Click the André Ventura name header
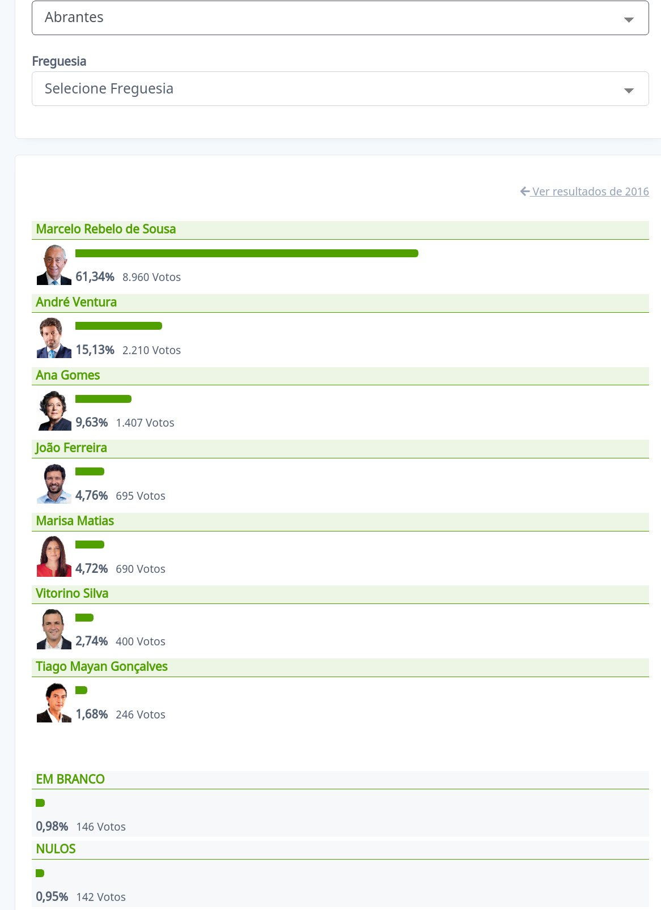 [x=77, y=303]
